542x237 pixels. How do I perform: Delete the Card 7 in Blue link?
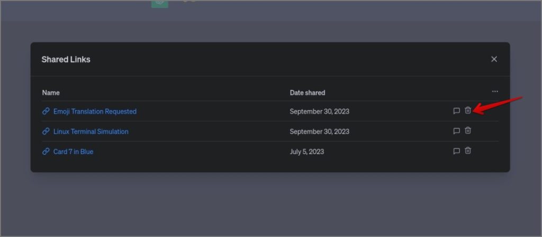pyautogui.click(x=468, y=151)
